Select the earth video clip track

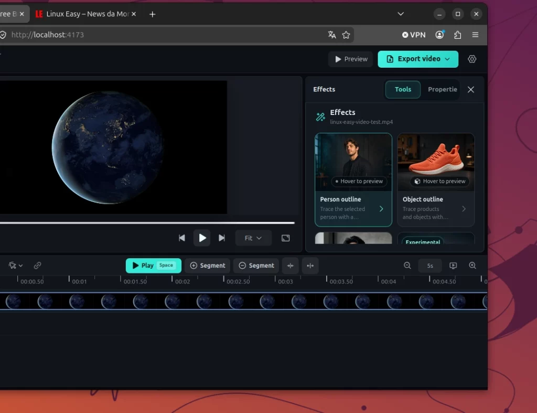243,301
